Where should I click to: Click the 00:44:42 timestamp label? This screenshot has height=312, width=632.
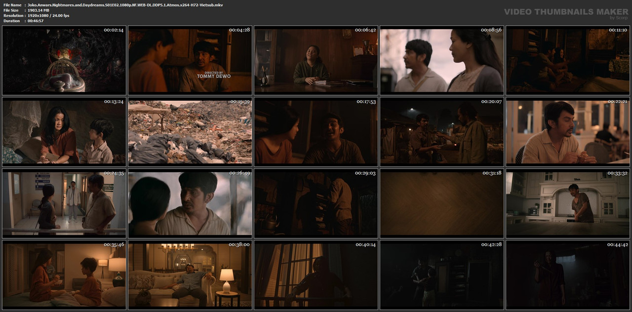point(617,244)
